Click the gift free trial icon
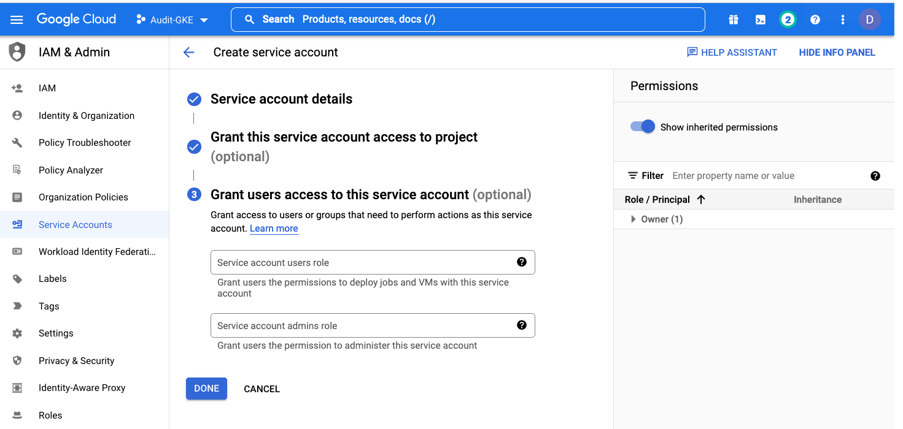The image size is (903, 429). (x=733, y=20)
